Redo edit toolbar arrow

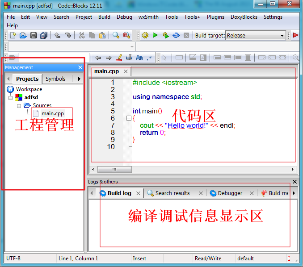click(68, 36)
